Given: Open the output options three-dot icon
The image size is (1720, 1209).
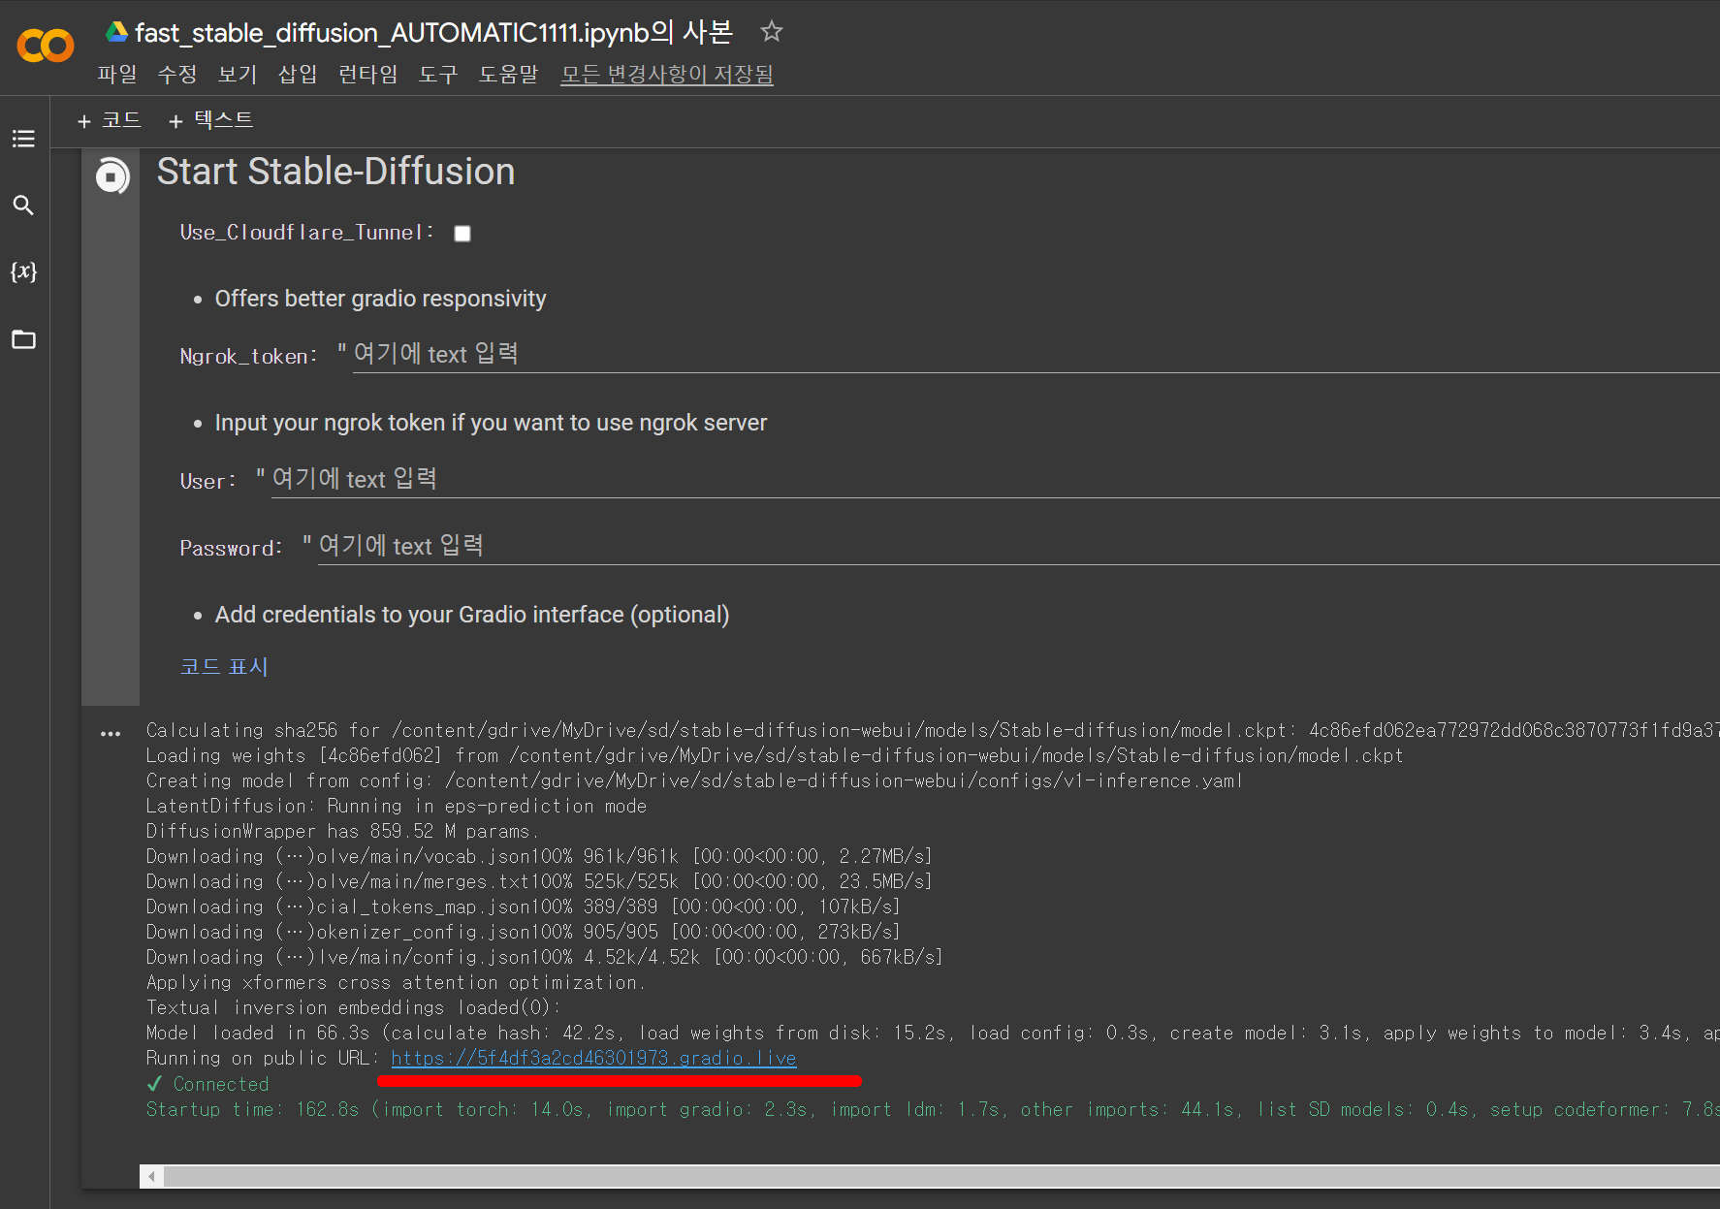Looking at the screenshot, I should tap(111, 734).
